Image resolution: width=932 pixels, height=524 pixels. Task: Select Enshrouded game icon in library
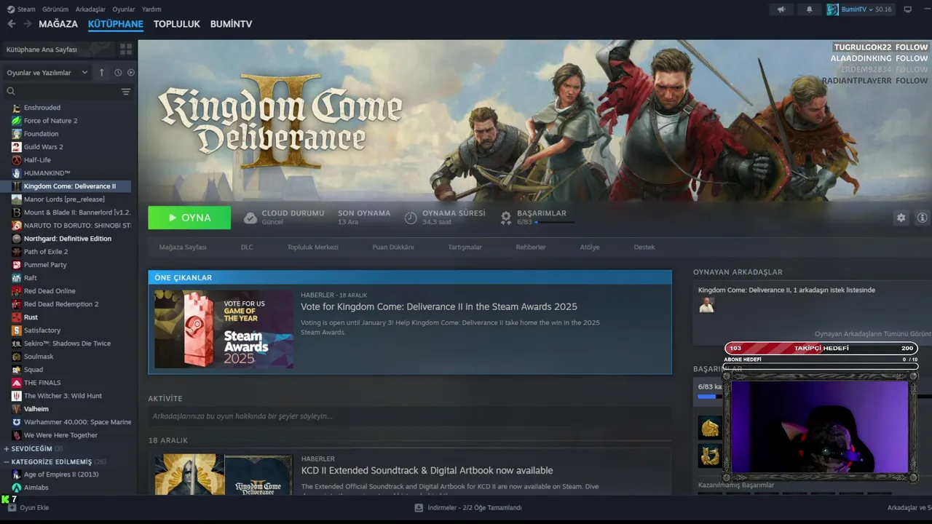tap(17, 108)
